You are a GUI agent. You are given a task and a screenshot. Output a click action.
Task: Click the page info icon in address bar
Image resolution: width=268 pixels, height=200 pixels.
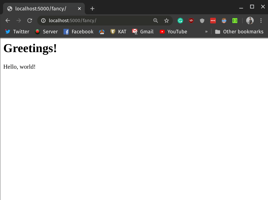coord(43,20)
